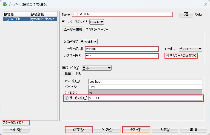Click the 接続詳細 column header
Screen dimensions: 210x135
44,14
